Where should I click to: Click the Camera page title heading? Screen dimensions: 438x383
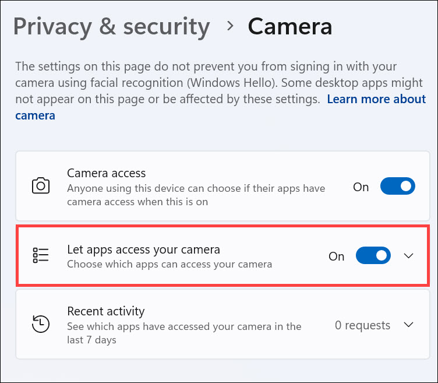tap(289, 26)
